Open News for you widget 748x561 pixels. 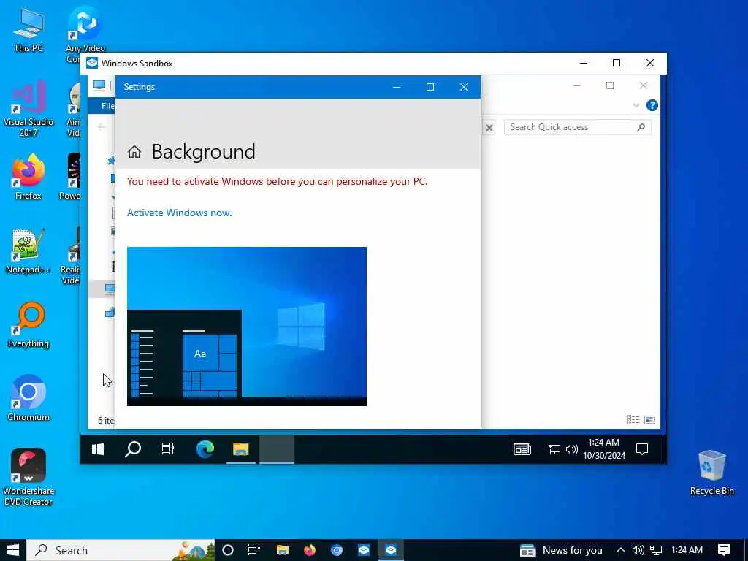[x=561, y=550]
